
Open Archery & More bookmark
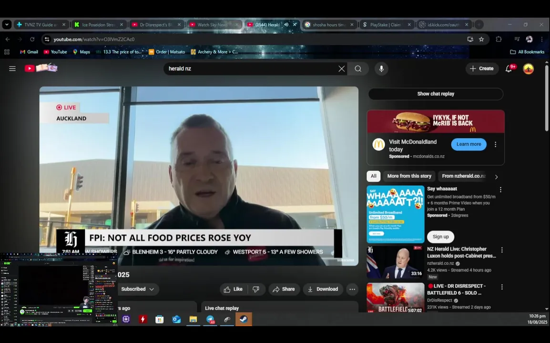point(214,52)
